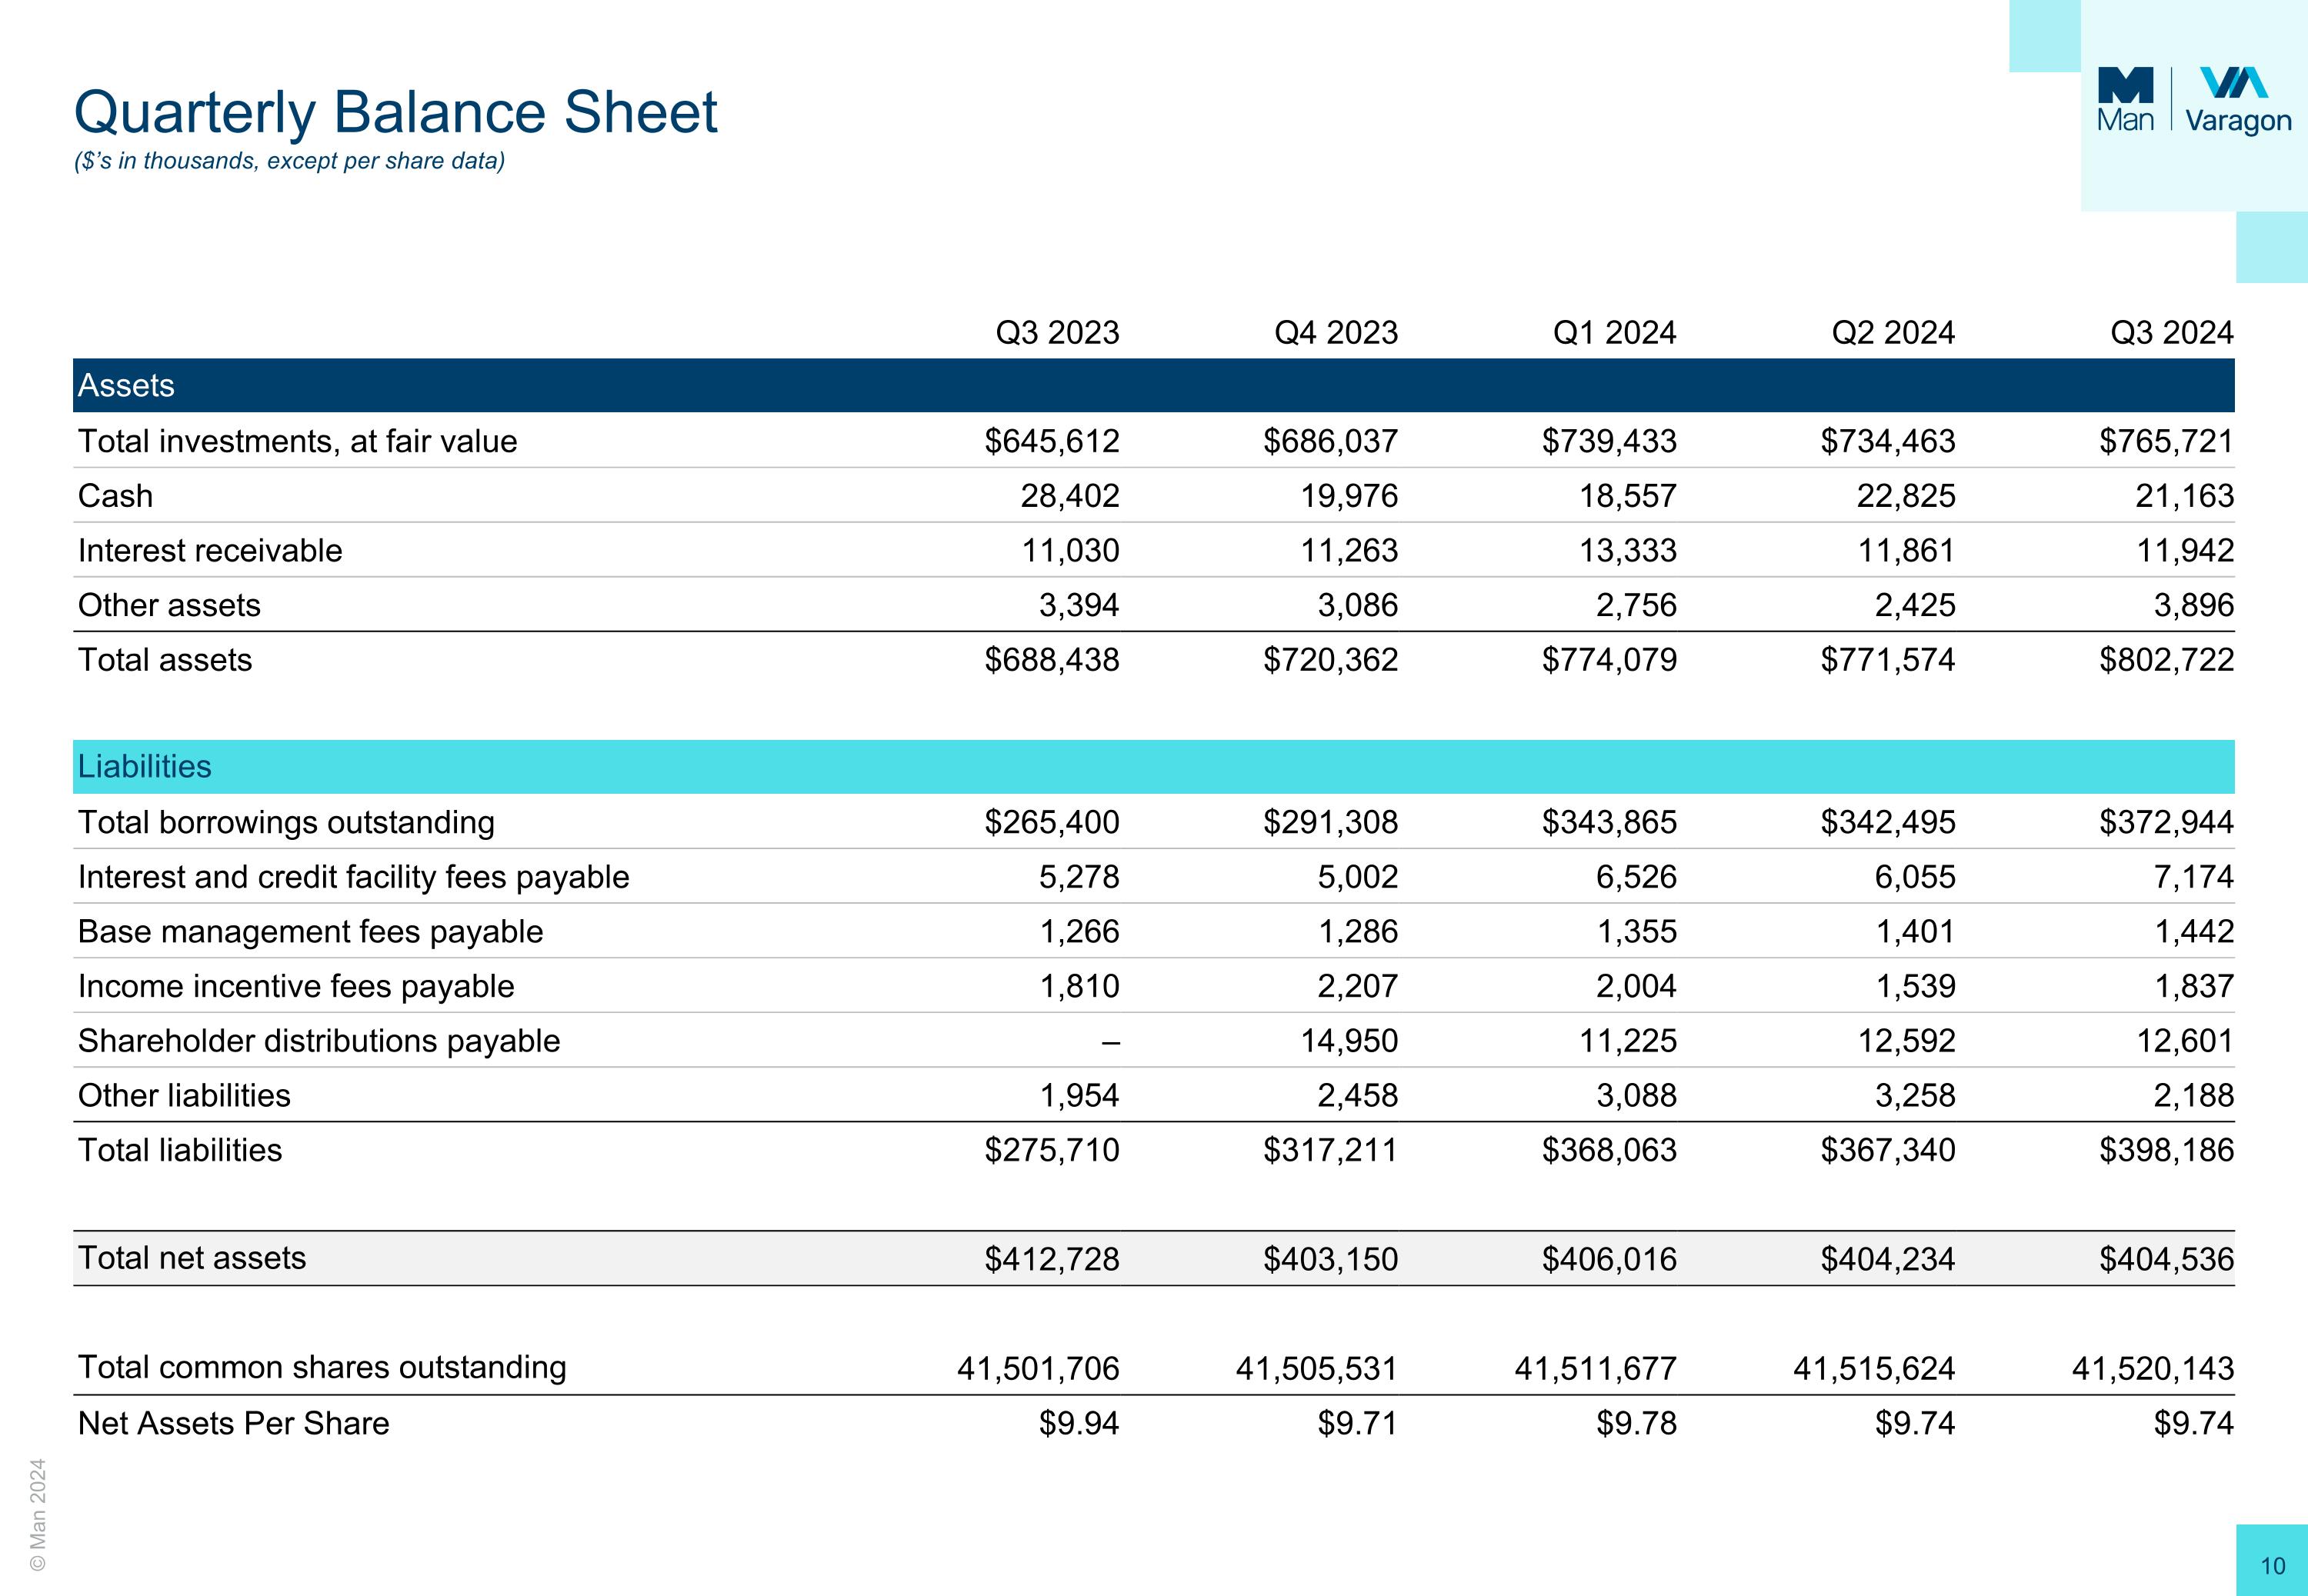Click Total common shares outstanding label
2308x1596 pixels.
[322, 1368]
